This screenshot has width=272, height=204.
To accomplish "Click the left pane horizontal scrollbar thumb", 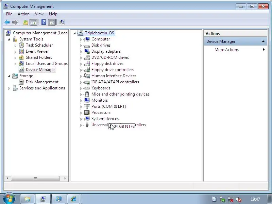I will tap(35, 178).
